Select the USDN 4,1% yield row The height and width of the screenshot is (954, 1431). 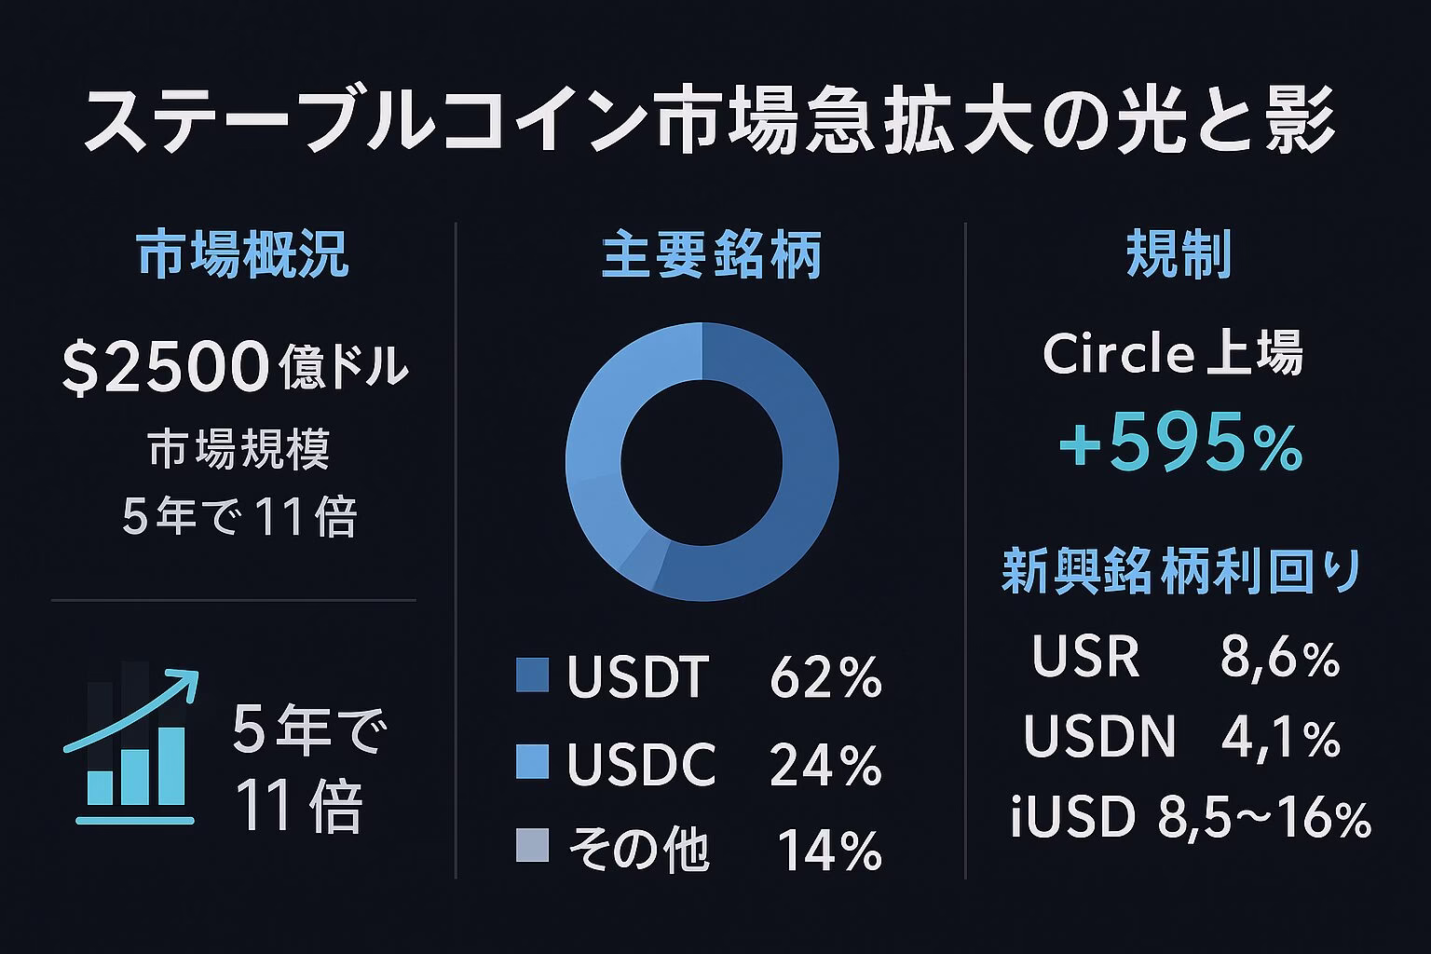tap(1182, 736)
